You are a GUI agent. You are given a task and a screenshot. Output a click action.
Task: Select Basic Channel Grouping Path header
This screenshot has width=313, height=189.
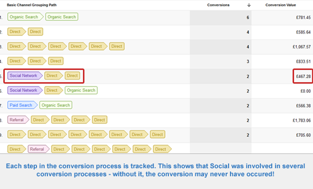pos(32,5)
